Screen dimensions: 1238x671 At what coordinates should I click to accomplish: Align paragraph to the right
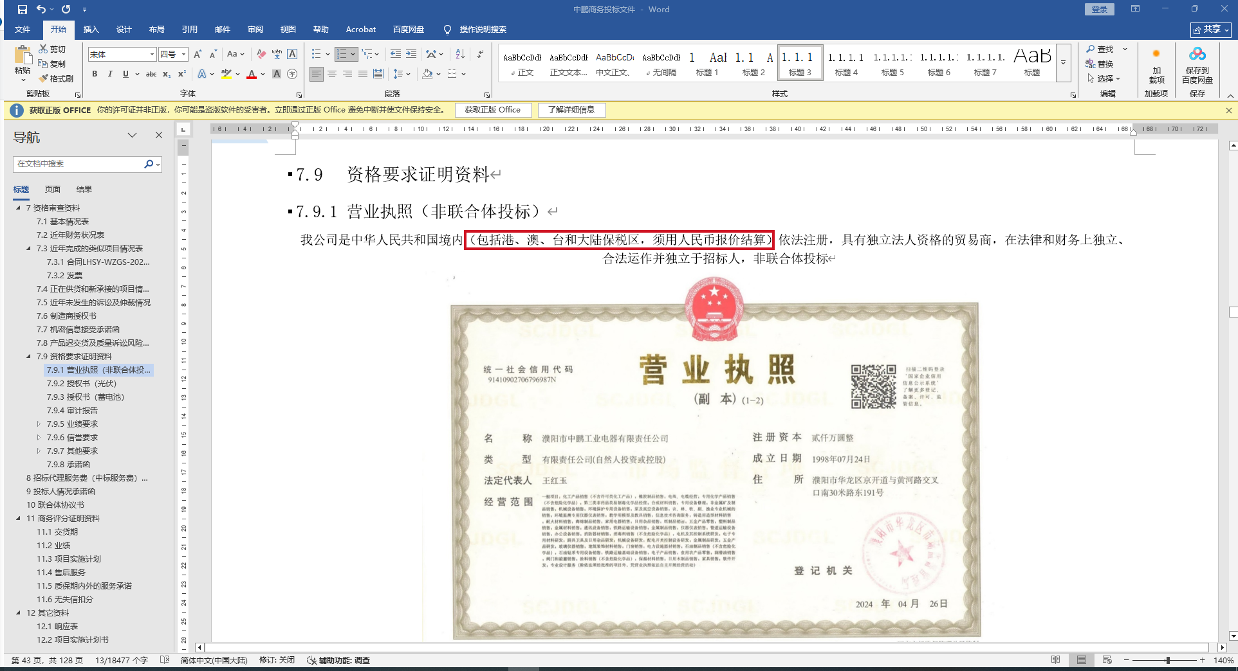pyautogui.click(x=347, y=74)
